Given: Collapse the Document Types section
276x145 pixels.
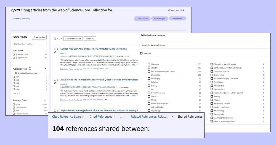Looking at the screenshot, I should click(45, 100).
